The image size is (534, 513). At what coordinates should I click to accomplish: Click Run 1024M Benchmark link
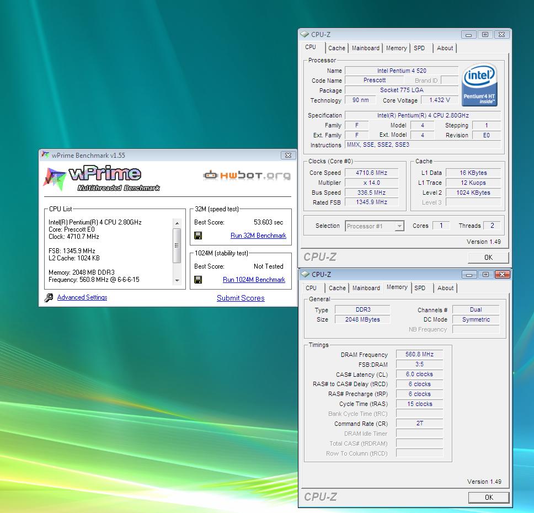point(254,280)
